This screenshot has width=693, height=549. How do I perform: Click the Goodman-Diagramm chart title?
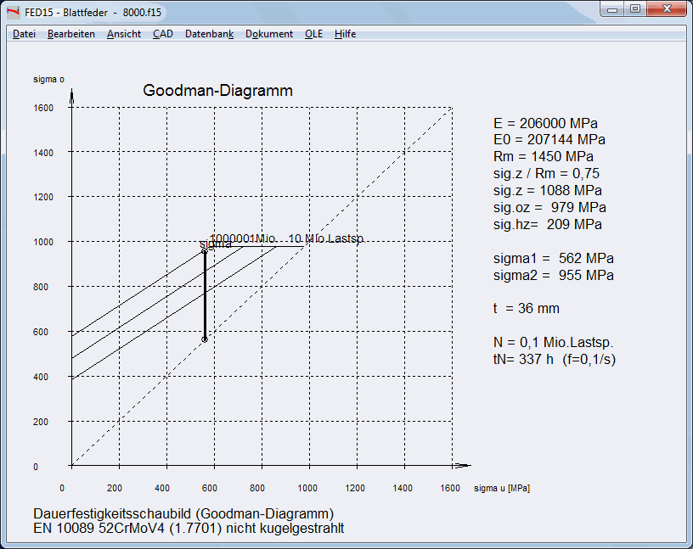pyautogui.click(x=217, y=91)
